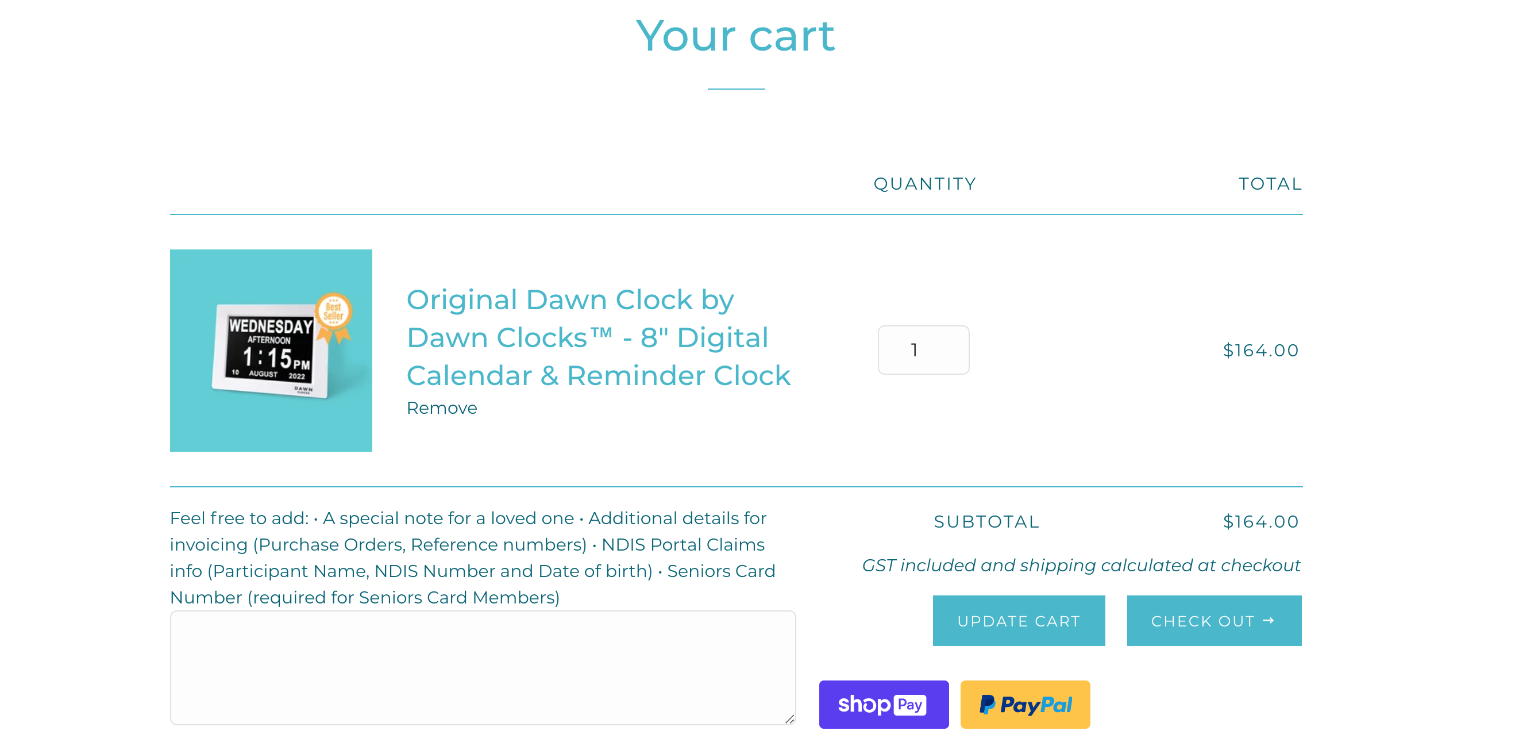Click the QUANTITY column header
The height and width of the screenshot is (746, 1519).
[924, 184]
